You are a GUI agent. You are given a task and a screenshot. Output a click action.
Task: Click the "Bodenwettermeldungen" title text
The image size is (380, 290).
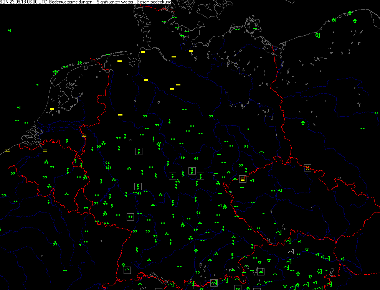71,2
